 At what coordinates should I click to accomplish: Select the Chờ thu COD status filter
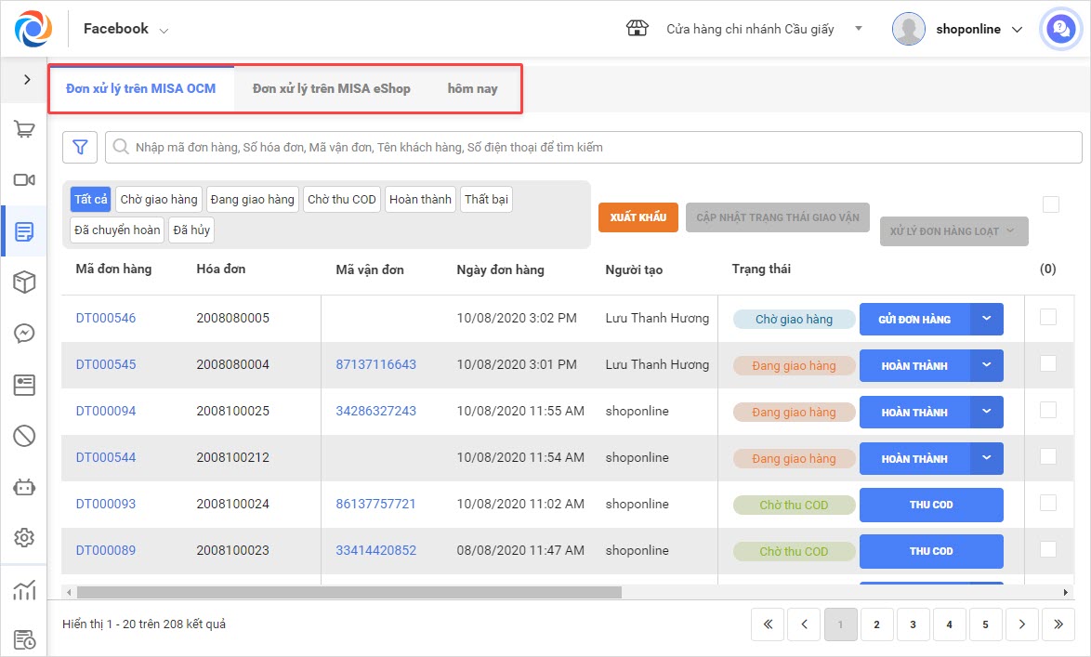point(341,200)
